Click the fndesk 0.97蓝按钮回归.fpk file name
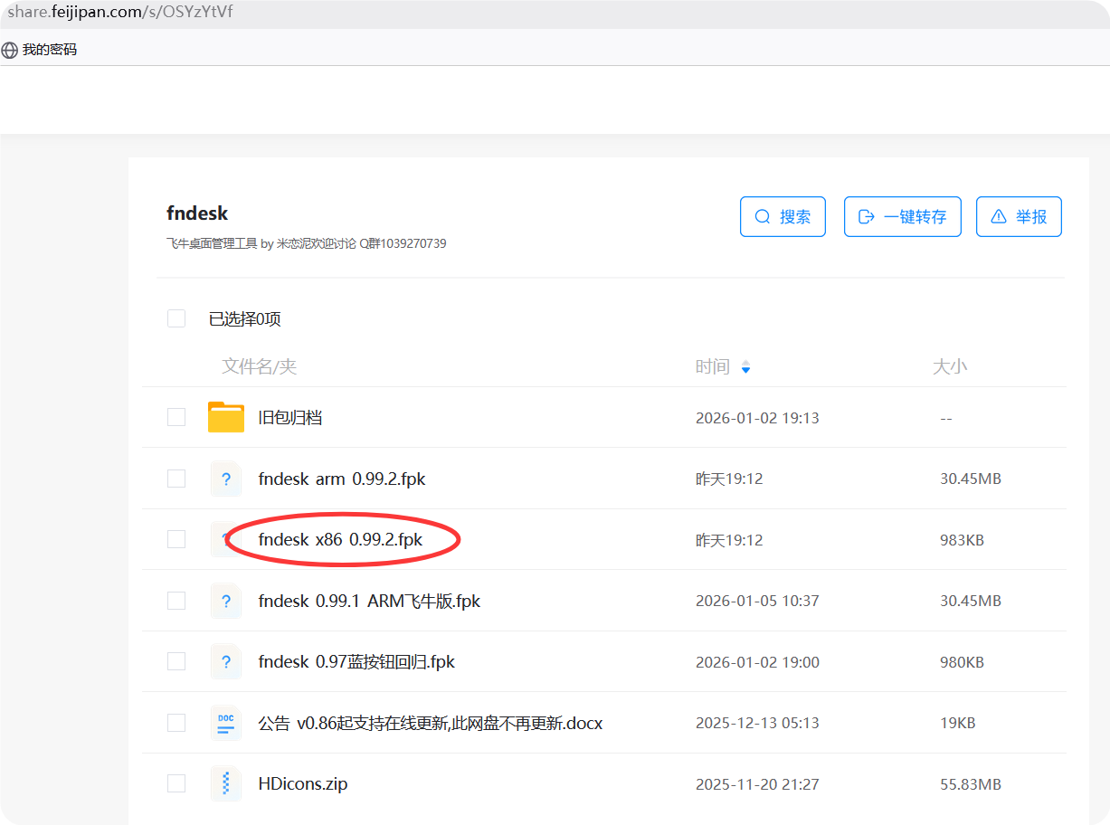Screen dimensions: 1110x825 (x=354, y=661)
